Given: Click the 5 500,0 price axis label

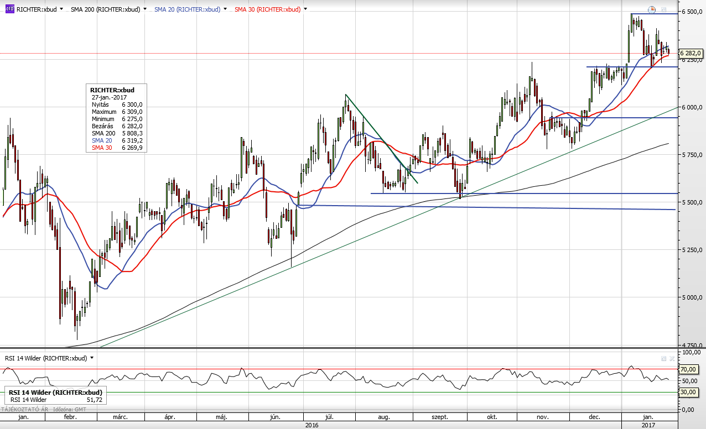Looking at the screenshot, I should point(692,203).
